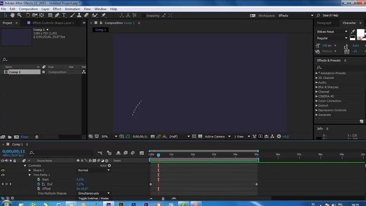Go to previous End keyframe
The image size is (366, 206).
(x=2, y=184)
